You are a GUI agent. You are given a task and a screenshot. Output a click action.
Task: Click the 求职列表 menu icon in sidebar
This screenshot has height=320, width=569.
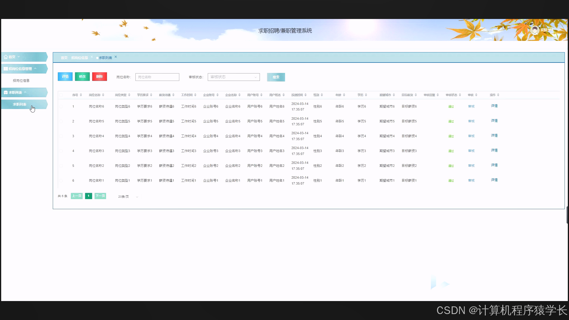coord(6,92)
